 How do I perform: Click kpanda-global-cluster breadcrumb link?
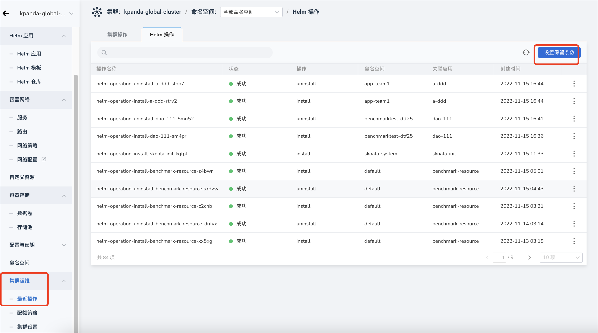tap(153, 12)
